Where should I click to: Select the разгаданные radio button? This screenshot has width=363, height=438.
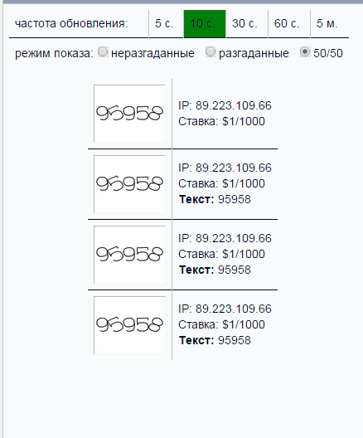coord(211,52)
